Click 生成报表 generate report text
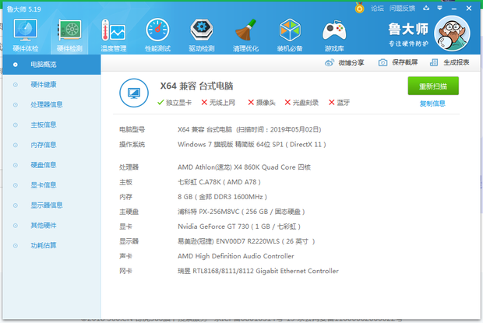The width and height of the screenshot is (483, 323). pyautogui.click(x=457, y=62)
